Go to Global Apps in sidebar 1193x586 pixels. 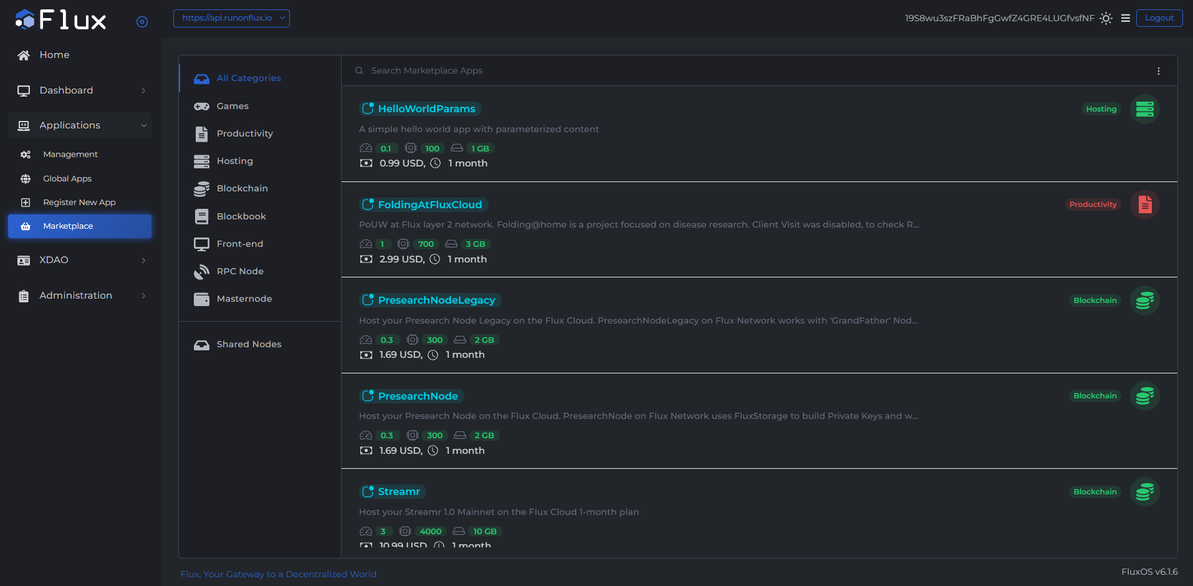67,179
